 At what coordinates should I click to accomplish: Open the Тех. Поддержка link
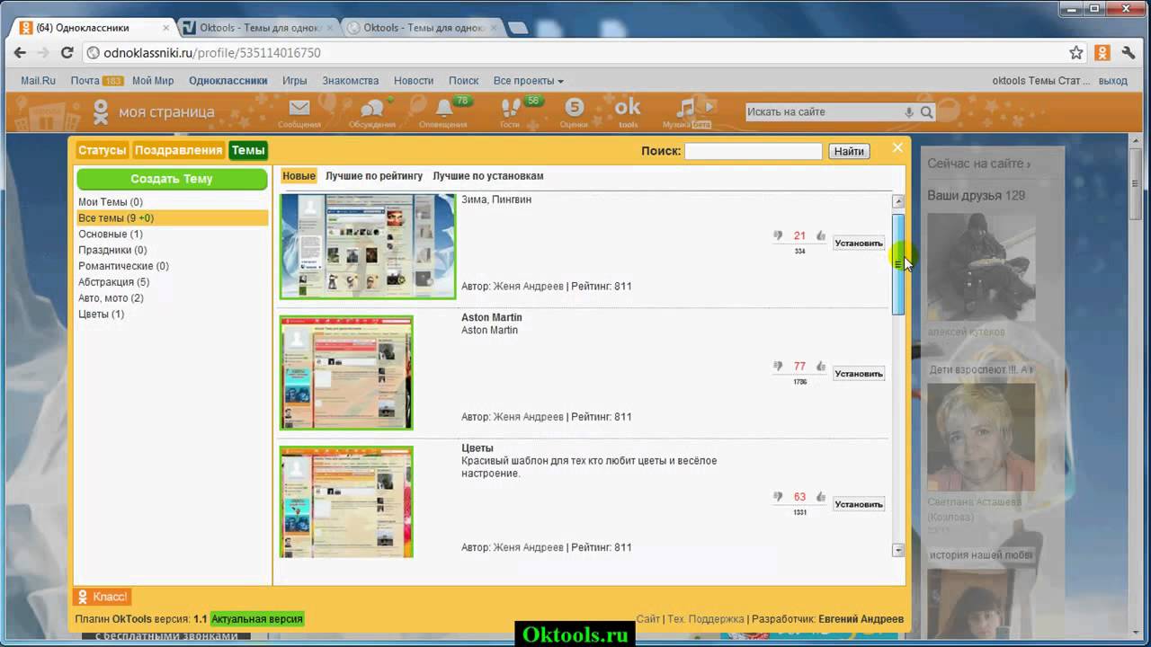(x=706, y=619)
